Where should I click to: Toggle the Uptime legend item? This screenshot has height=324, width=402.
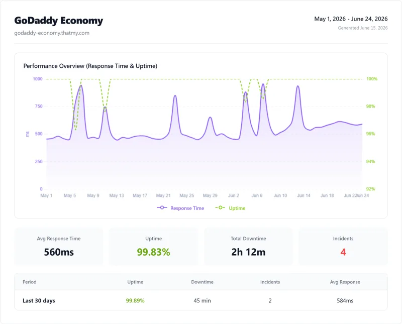pyautogui.click(x=230, y=208)
